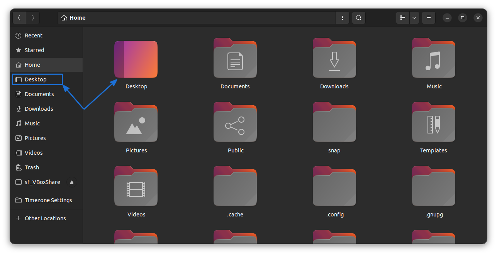
Task: Open the Trash from the sidebar
Action: pos(32,167)
